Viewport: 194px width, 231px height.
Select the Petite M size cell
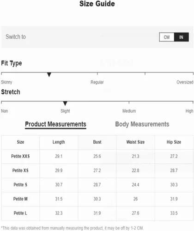tap(20, 199)
